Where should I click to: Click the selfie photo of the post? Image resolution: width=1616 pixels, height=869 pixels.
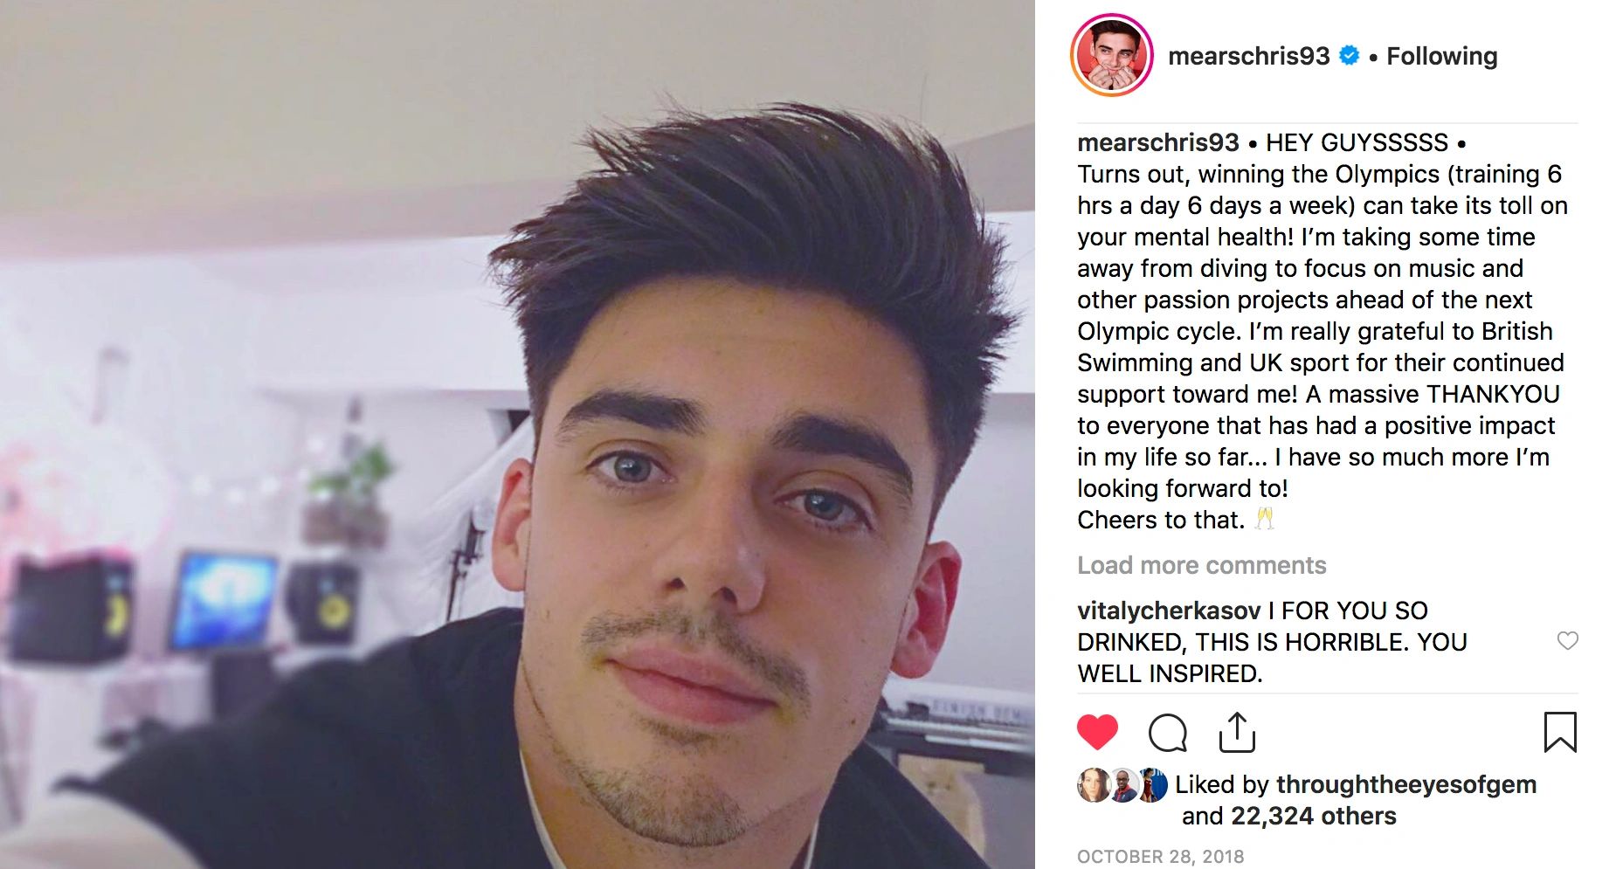(517, 434)
